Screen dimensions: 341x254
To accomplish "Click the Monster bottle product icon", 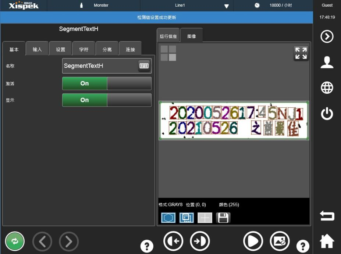I will [x=81, y=5].
